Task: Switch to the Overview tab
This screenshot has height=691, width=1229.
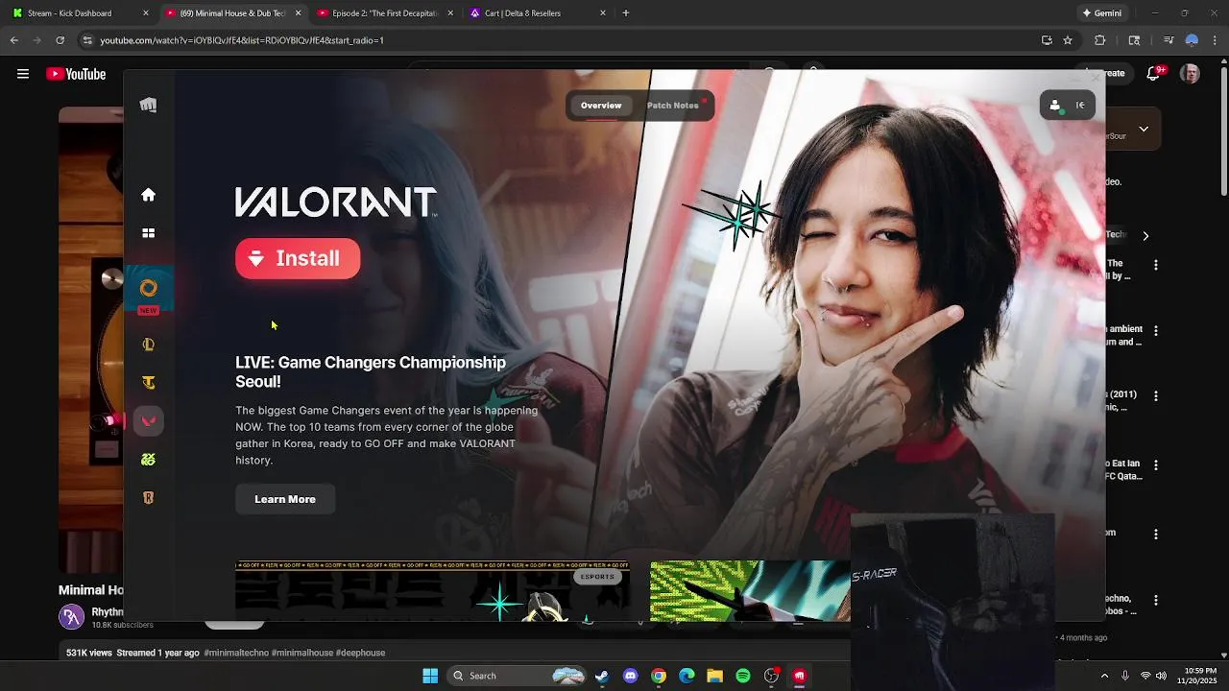Action: (601, 106)
